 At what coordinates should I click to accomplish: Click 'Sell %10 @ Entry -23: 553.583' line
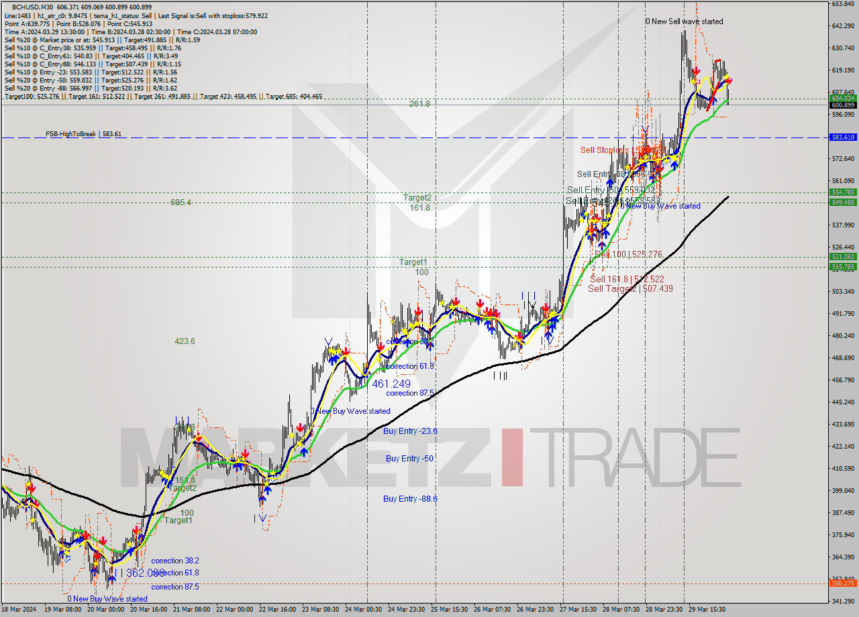91,72
